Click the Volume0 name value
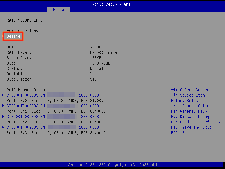 point(98,47)
